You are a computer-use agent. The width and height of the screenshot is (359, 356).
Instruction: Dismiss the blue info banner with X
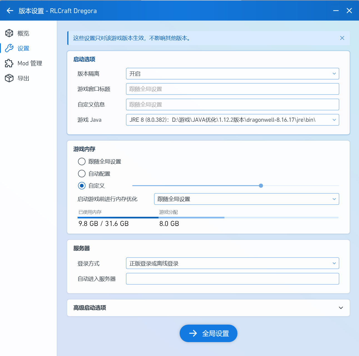342,38
